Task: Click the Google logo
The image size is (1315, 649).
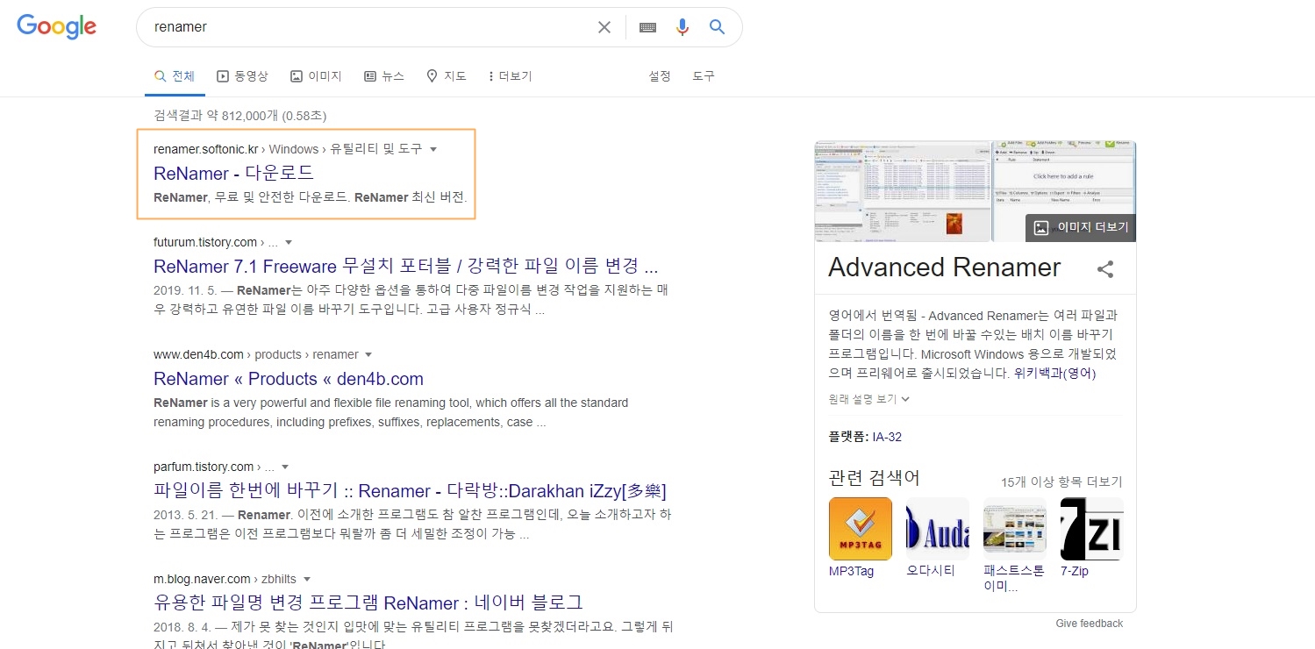Action: click(x=57, y=26)
